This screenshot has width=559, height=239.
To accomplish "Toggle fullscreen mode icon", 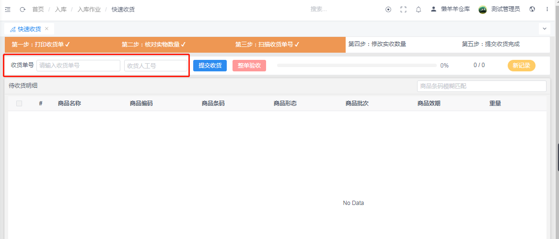I will tap(403, 10).
